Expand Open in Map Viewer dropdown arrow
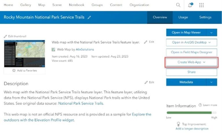The image size is (222, 135). [212, 32]
